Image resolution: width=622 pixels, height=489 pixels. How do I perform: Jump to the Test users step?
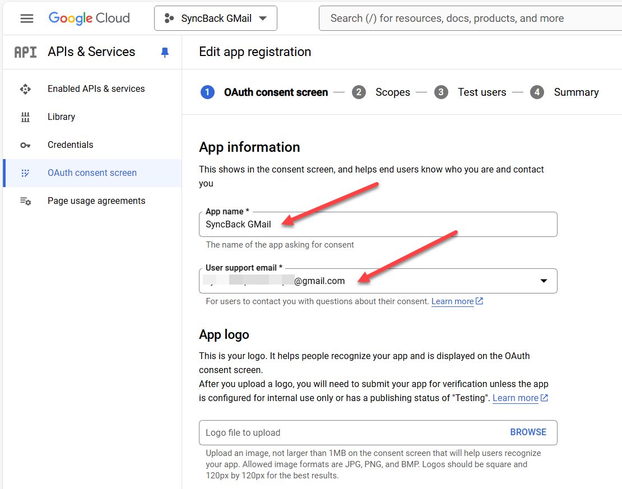[482, 92]
